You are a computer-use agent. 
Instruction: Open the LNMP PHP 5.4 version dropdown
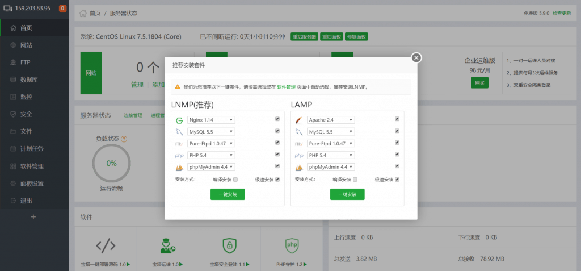[211, 156]
